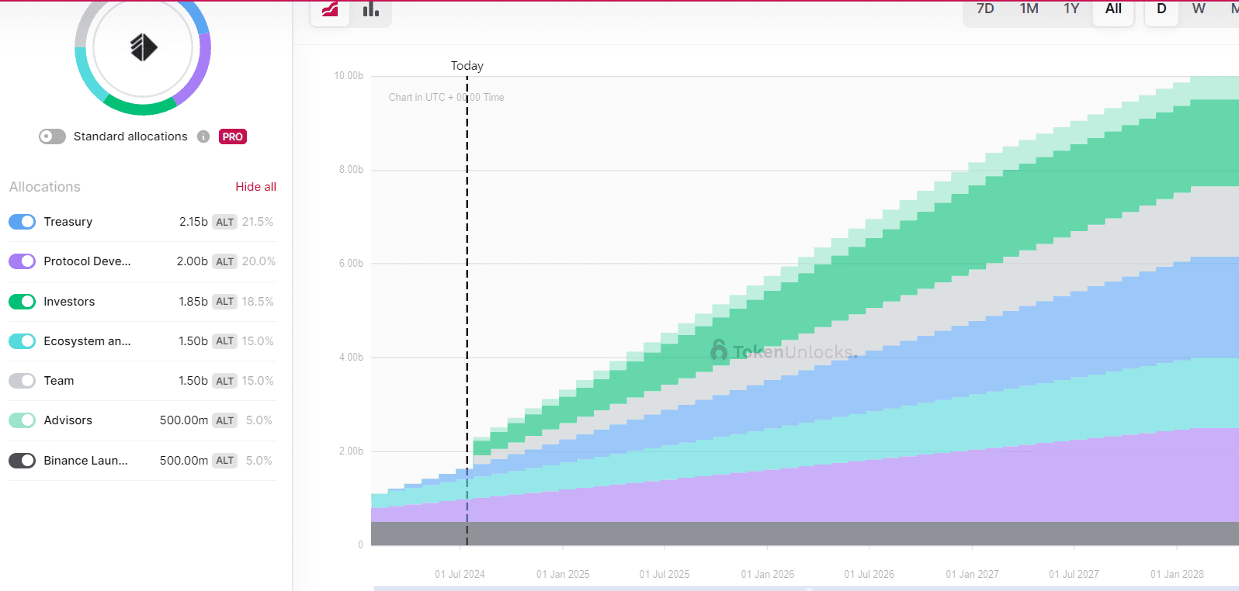The height and width of the screenshot is (591, 1239).
Task: Click the 01 Jan 2027 axis label
Action: click(x=973, y=575)
